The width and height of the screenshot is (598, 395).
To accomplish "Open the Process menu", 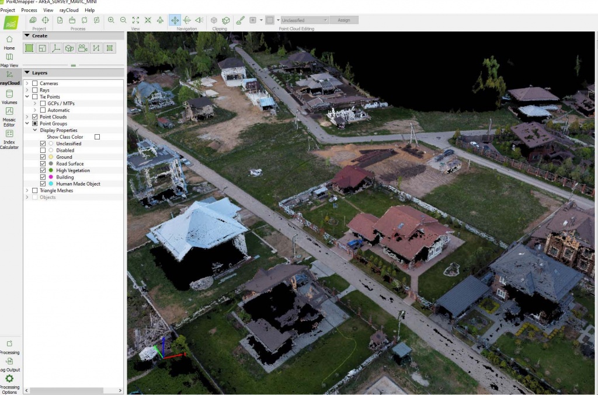I will click(x=29, y=11).
